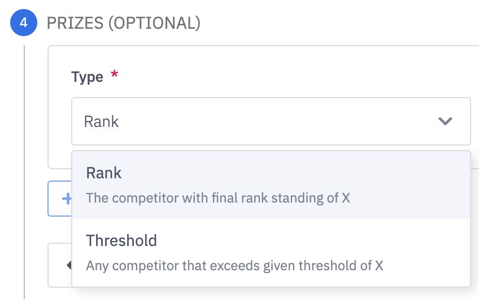Click the PRIZES (OPTIONAL) section heading
The image size is (479, 299).
124,23
